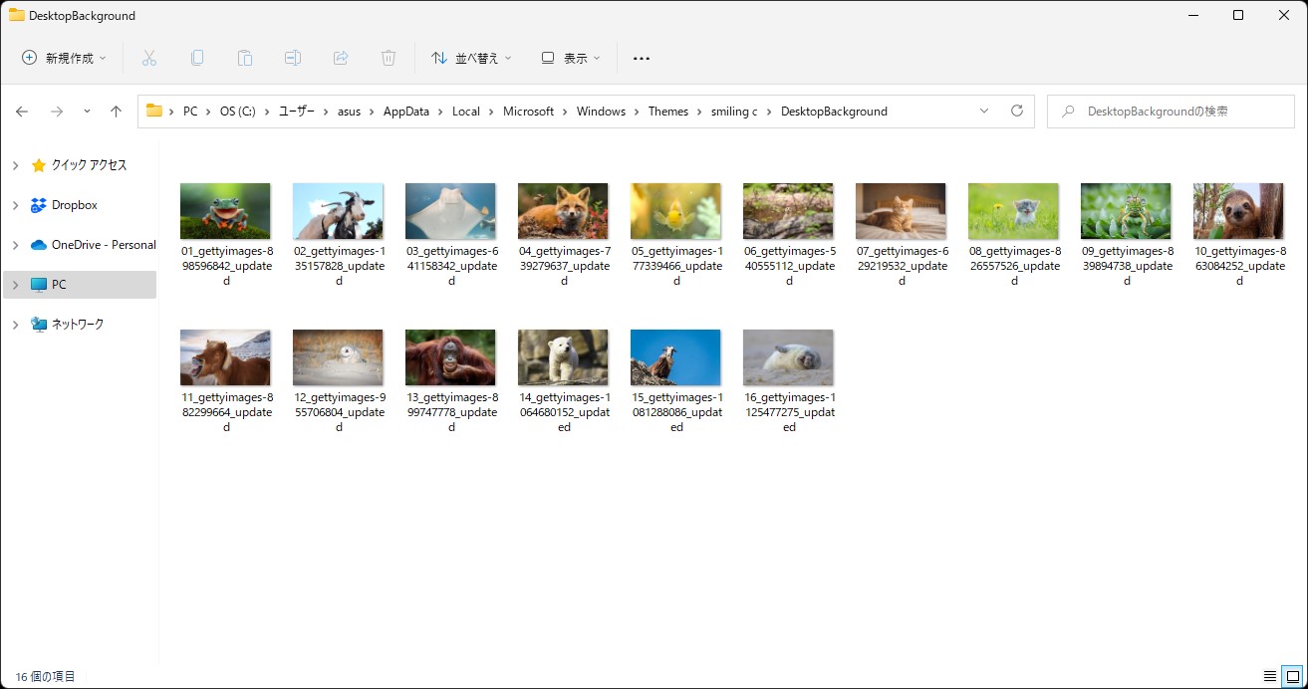Select the fox image 04_gettyimages thumbnail

click(x=563, y=211)
